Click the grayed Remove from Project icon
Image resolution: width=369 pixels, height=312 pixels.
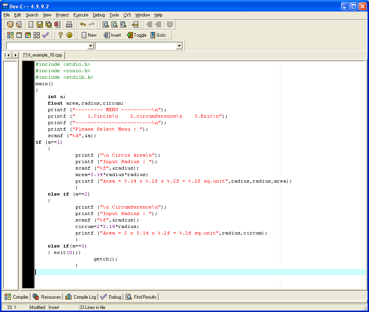point(158,24)
